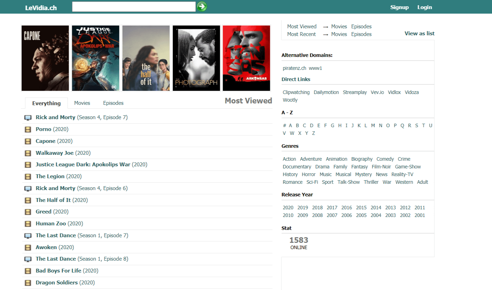The image size is (492, 290).
Task: Browse titles starting with letter Z
Action: [x=314, y=133]
